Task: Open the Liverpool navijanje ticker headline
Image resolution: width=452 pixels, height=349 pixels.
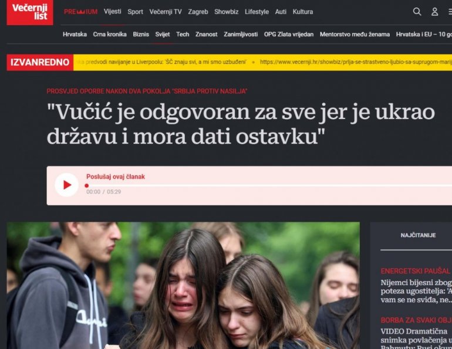Action: pyautogui.click(x=161, y=62)
